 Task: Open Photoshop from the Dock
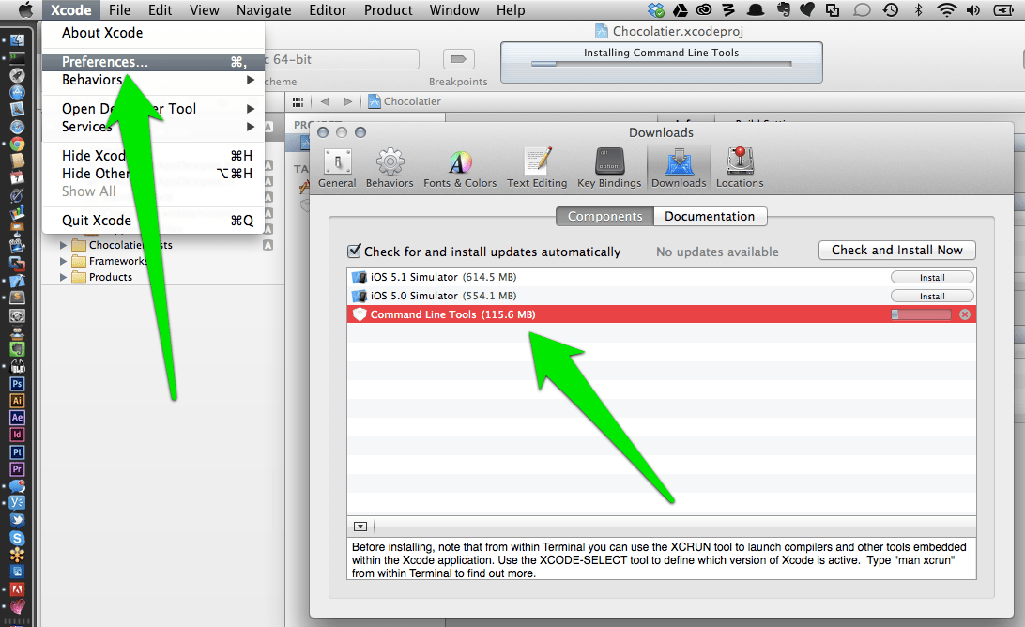click(x=17, y=384)
